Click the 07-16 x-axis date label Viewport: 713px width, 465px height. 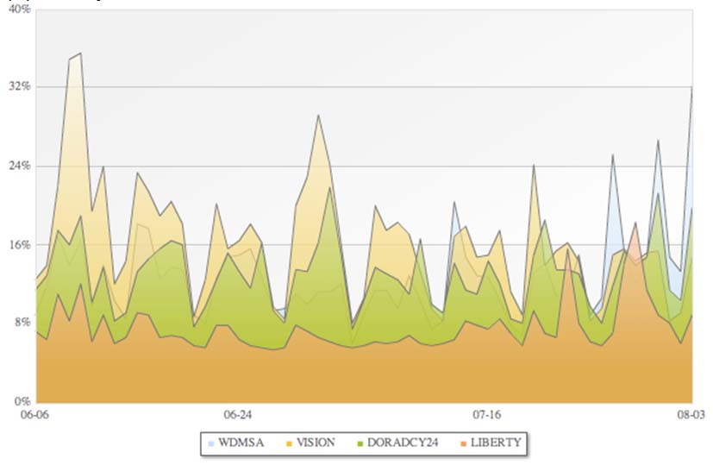486,415
